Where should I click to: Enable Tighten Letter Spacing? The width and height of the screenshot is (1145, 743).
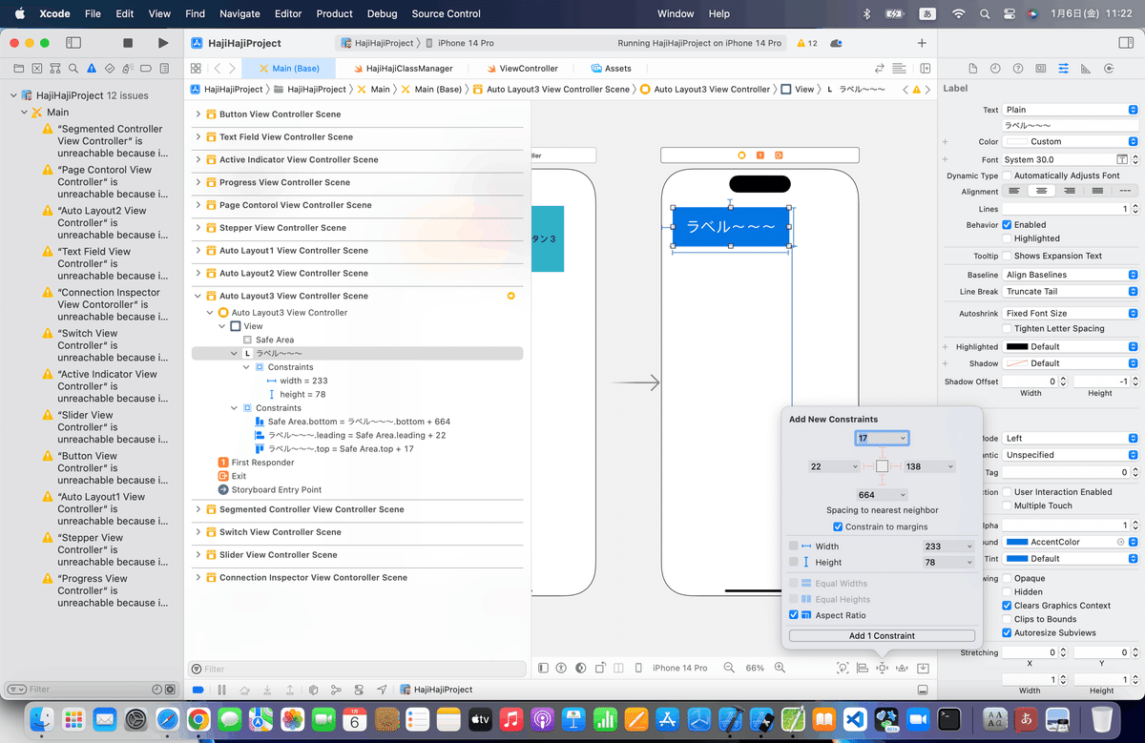click(1008, 328)
